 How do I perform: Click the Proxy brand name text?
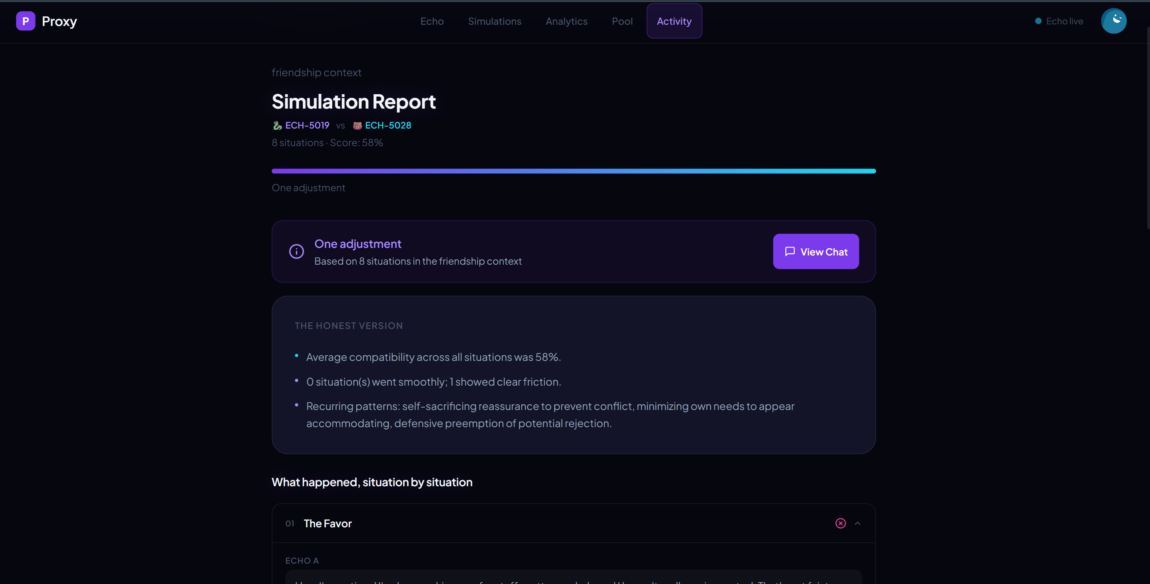click(60, 21)
